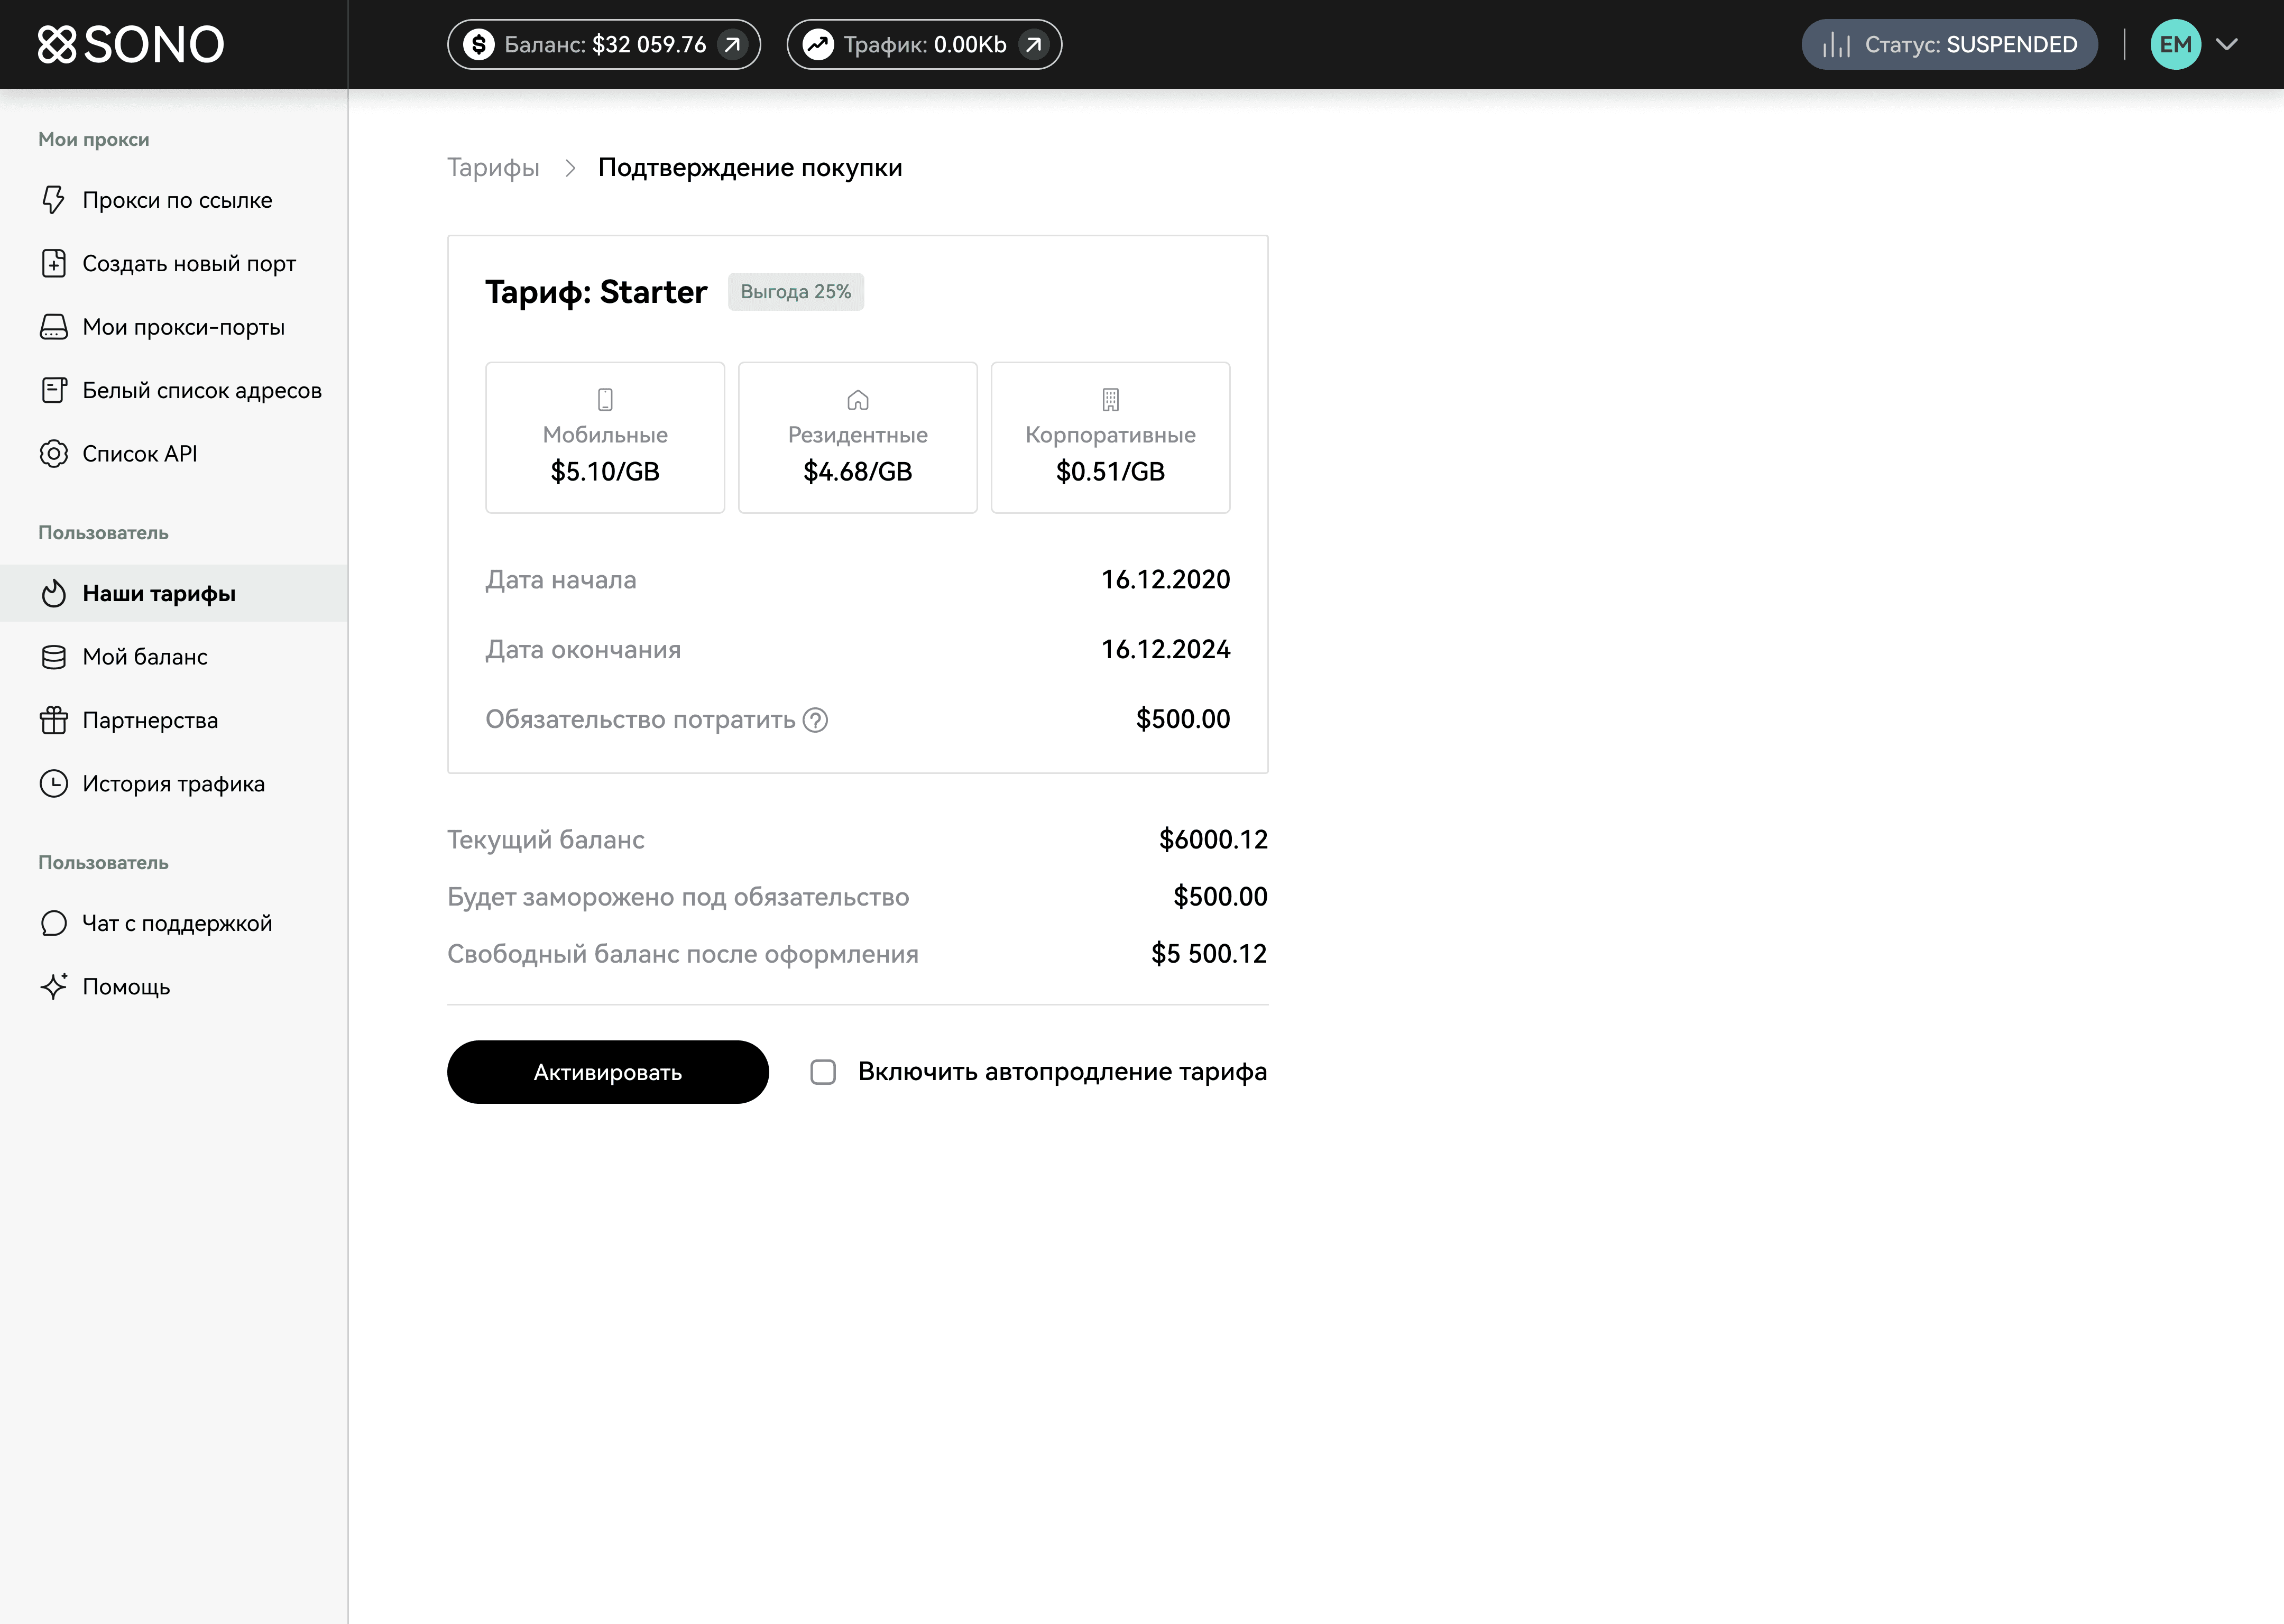Click the Белый список адресов icon

click(x=53, y=390)
